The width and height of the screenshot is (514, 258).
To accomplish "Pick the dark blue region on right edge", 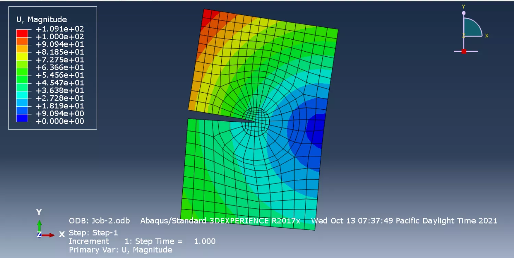I will [317, 130].
